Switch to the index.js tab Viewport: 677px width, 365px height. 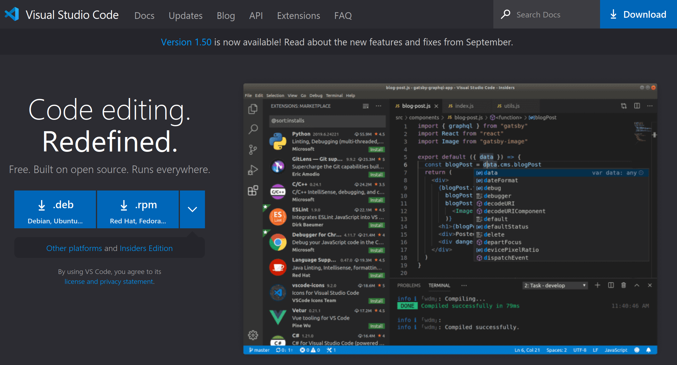[465, 106]
